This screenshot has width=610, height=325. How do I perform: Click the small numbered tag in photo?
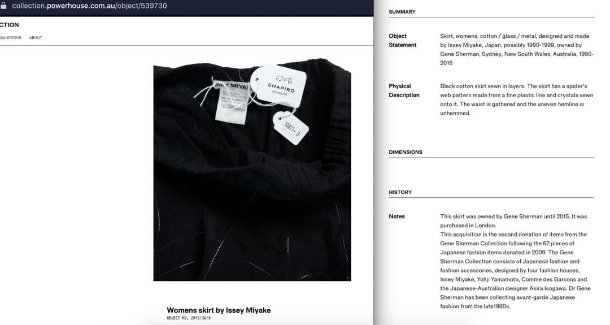[x=291, y=128]
